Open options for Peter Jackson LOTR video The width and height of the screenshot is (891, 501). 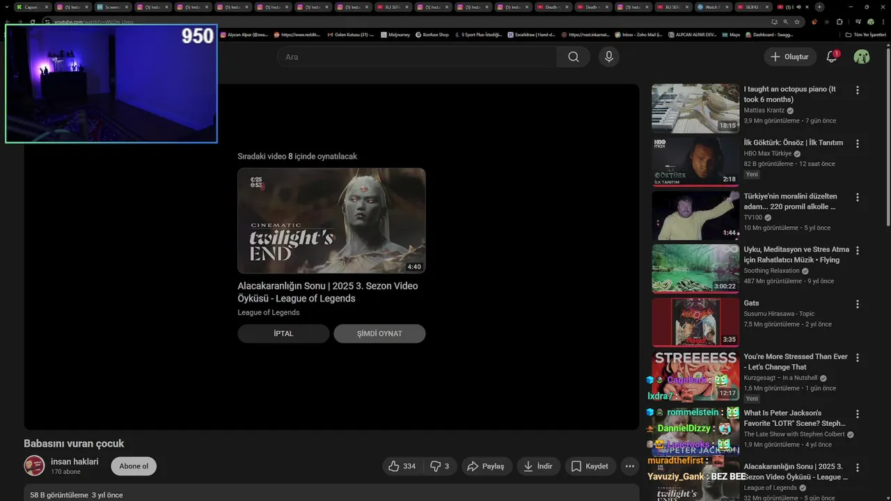(858, 414)
